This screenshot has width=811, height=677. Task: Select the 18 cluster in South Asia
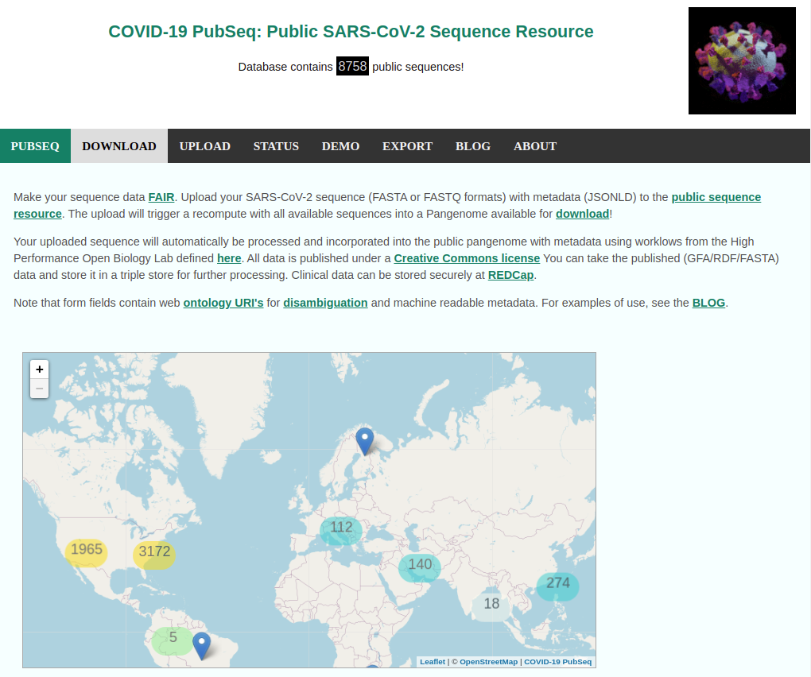[492, 604]
